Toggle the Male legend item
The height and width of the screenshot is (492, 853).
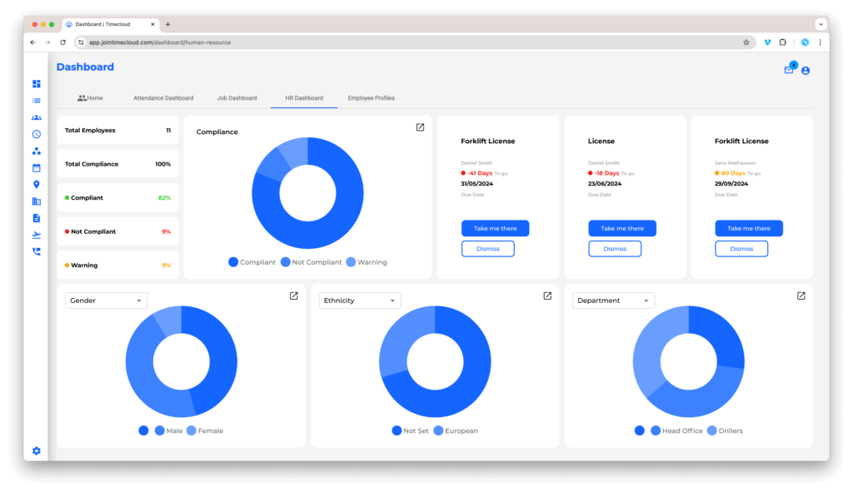tap(168, 430)
